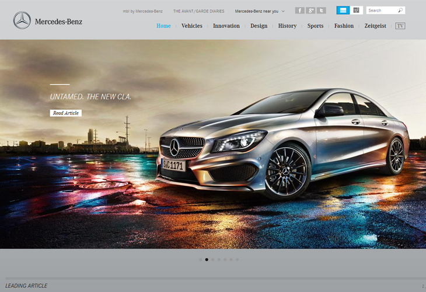Click the search magnifier icon
This screenshot has height=292, width=426.
(x=400, y=11)
